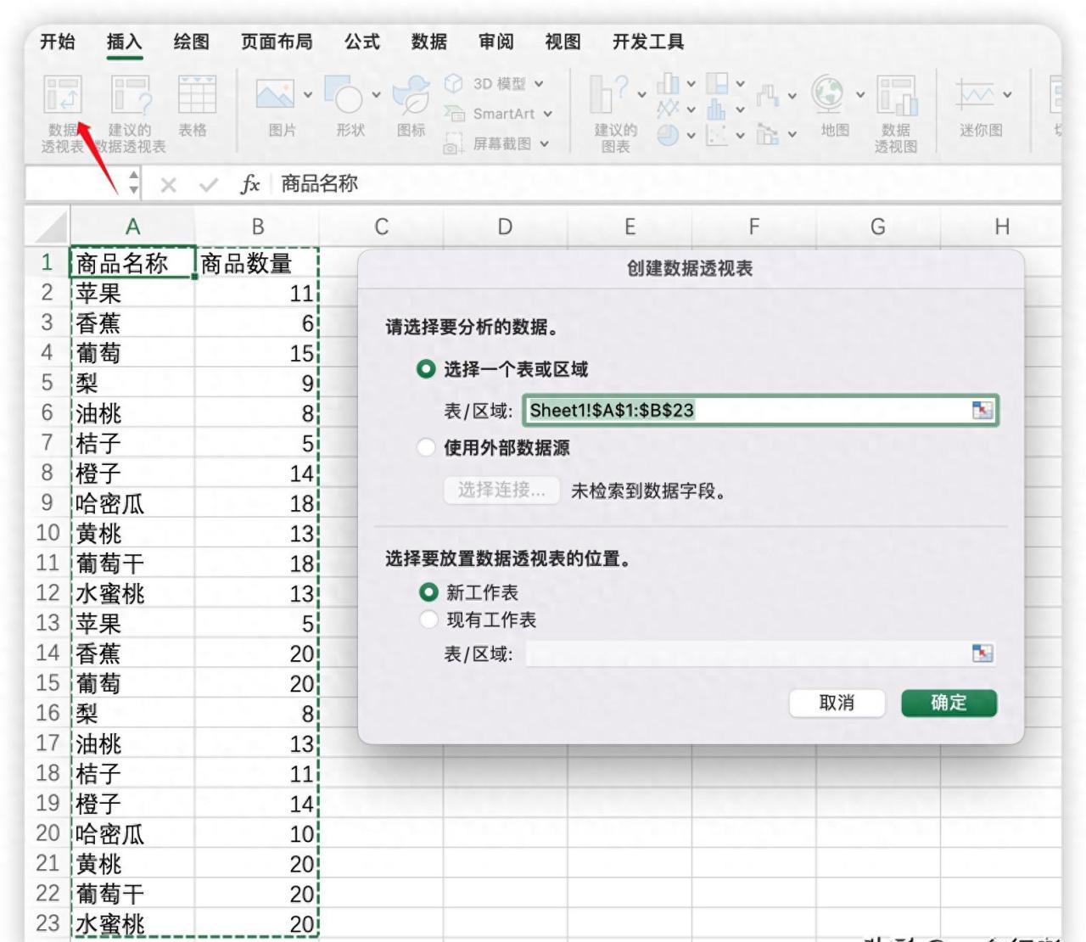
Task: Expand the 3D 模型 dropdown arrow
Action: 539,84
